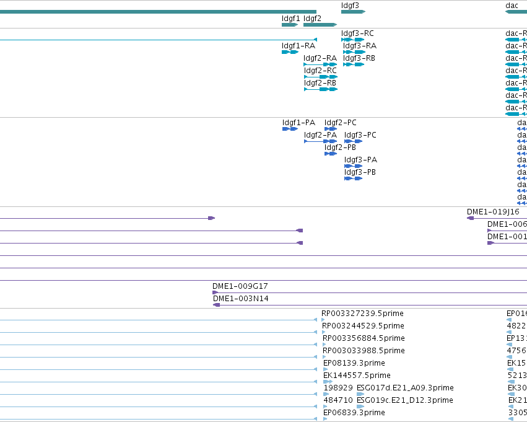This screenshot has width=527, height=422.
Task: Click EST label 198929
Action: click(338, 388)
